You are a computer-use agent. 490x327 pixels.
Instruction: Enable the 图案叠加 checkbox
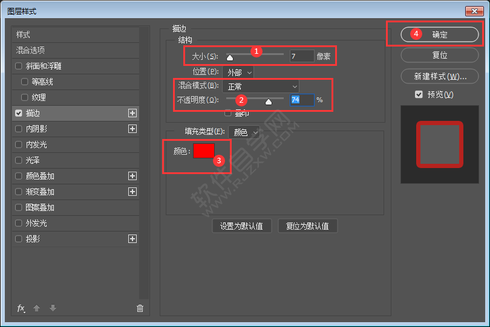pyautogui.click(x=18, y=207)
